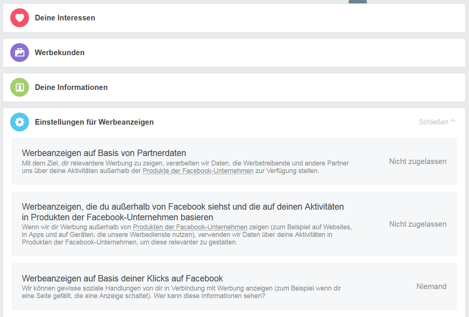Click the upward chevron next to Schließen
The height and width of the screenshot is (317, 469).
pyautogui.click(x=453, y=122)
